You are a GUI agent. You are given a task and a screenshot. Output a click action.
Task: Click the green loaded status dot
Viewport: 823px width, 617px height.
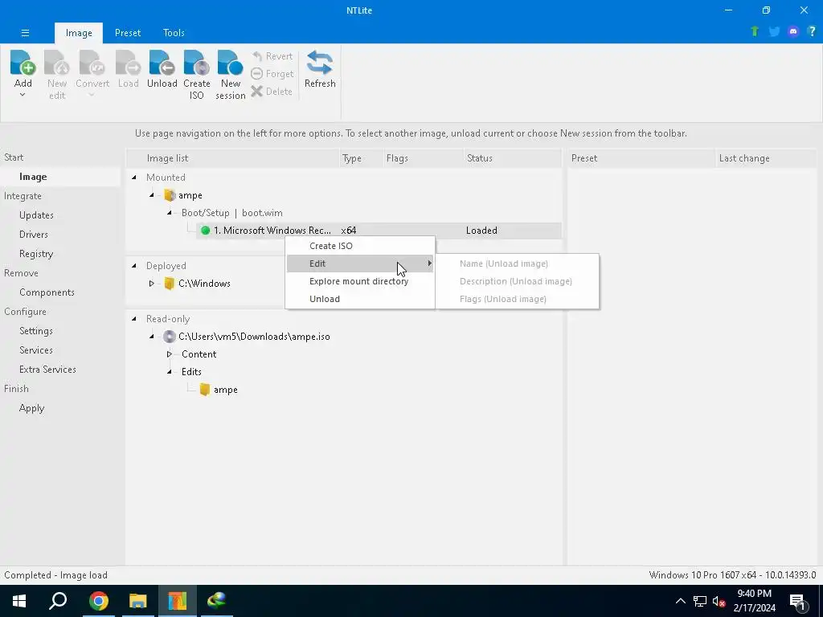pyautogui.click(x=205, y=231)
